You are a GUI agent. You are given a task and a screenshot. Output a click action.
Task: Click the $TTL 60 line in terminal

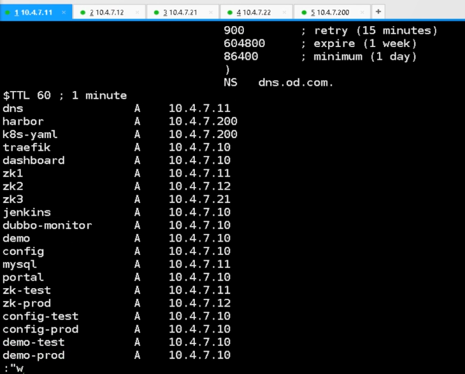(65, 95)
